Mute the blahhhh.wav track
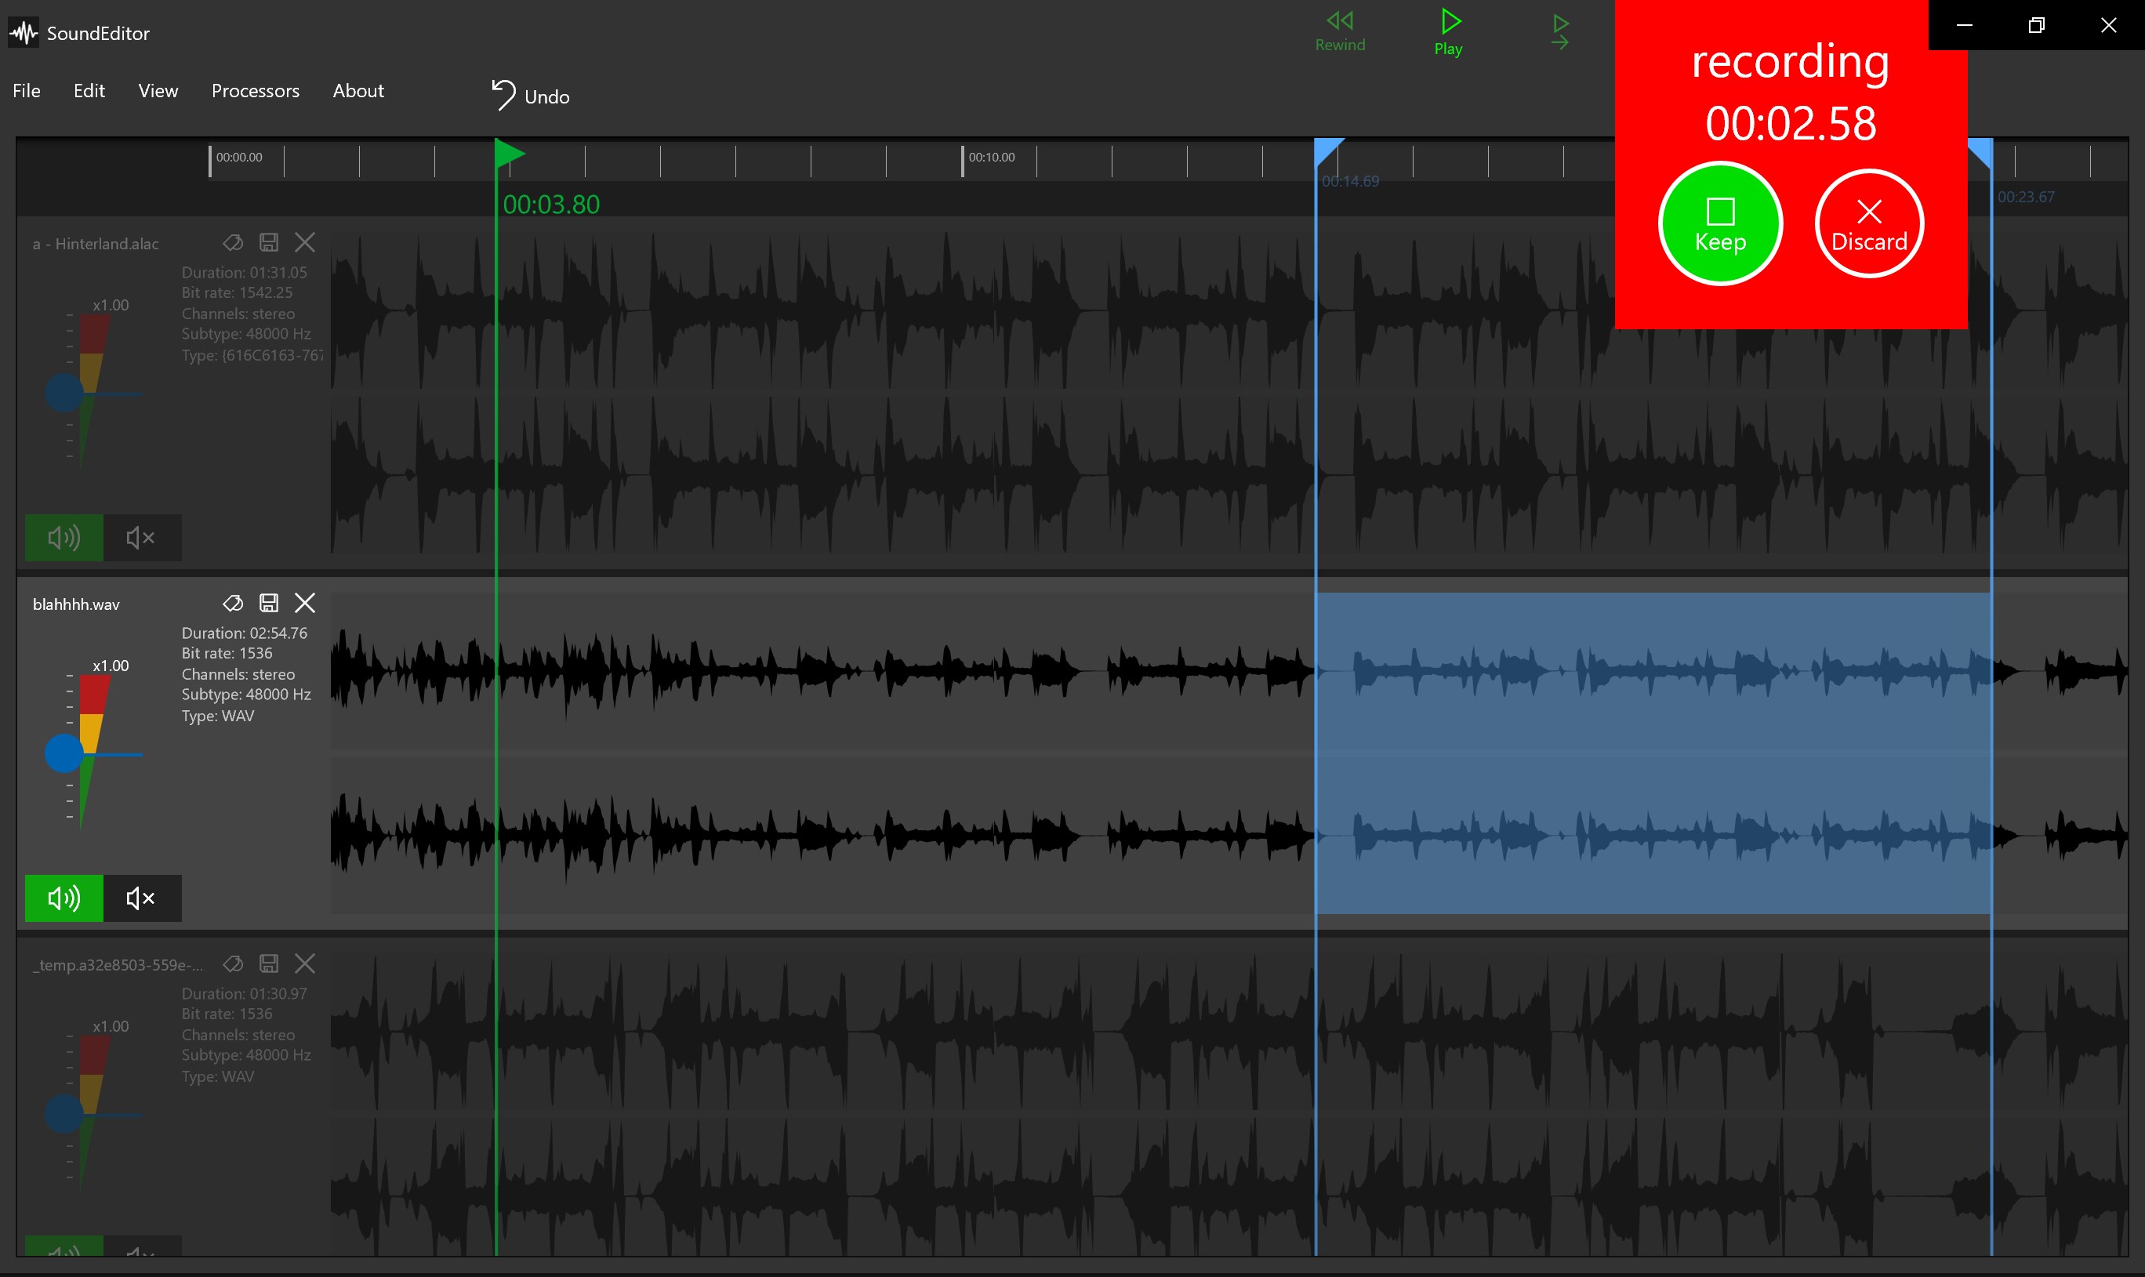Screen dimensions: 2145x1277 [140, 898]
